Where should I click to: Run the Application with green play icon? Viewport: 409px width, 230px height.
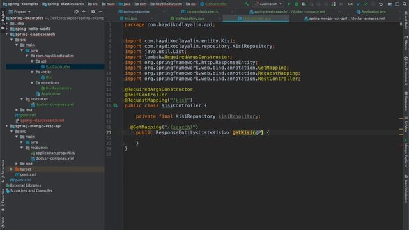click(289, 4)
